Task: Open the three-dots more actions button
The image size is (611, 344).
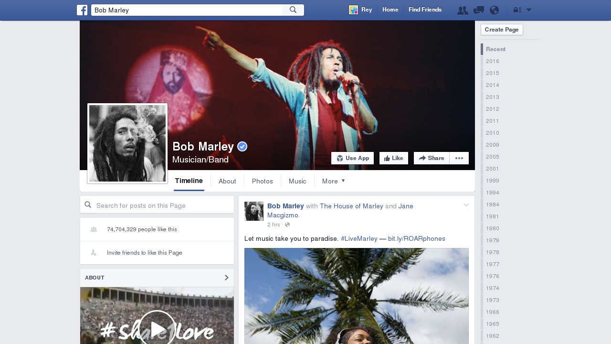Action: click(x=459, y=158)
